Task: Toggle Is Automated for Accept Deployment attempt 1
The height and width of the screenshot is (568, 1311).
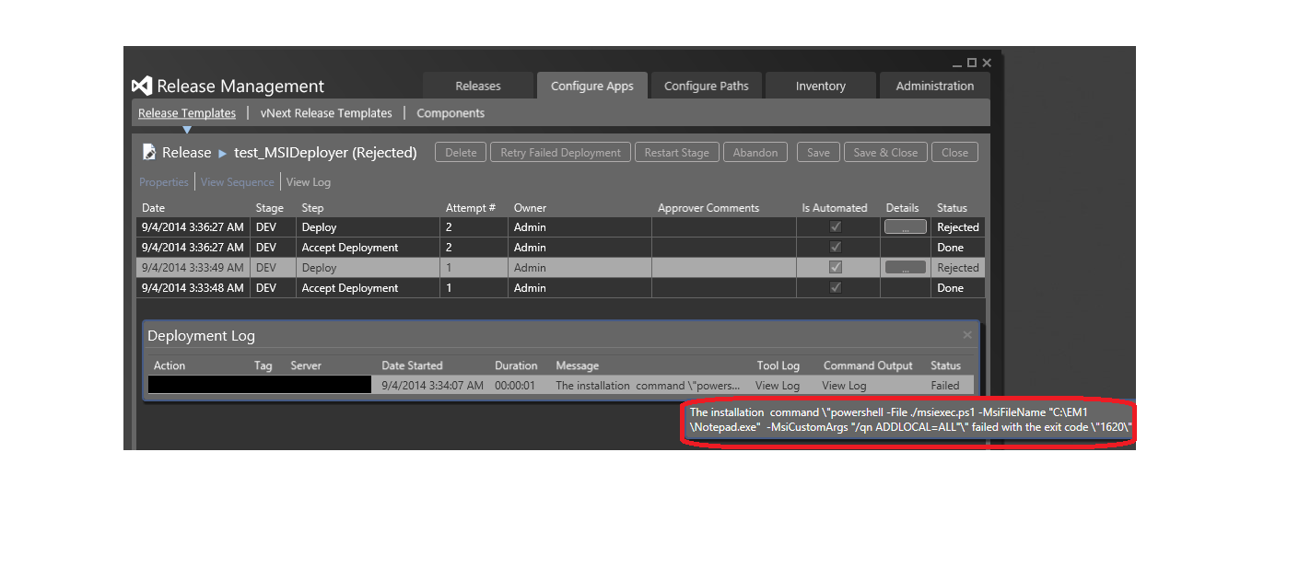Action: point(836,287)
